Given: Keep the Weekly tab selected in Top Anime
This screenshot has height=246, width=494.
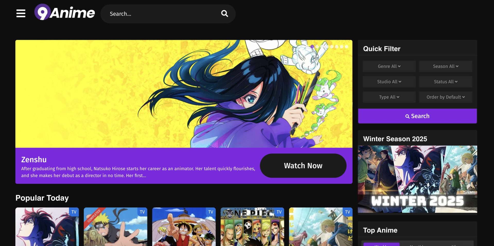Looking at the screenshot, I should click(381, 244).
